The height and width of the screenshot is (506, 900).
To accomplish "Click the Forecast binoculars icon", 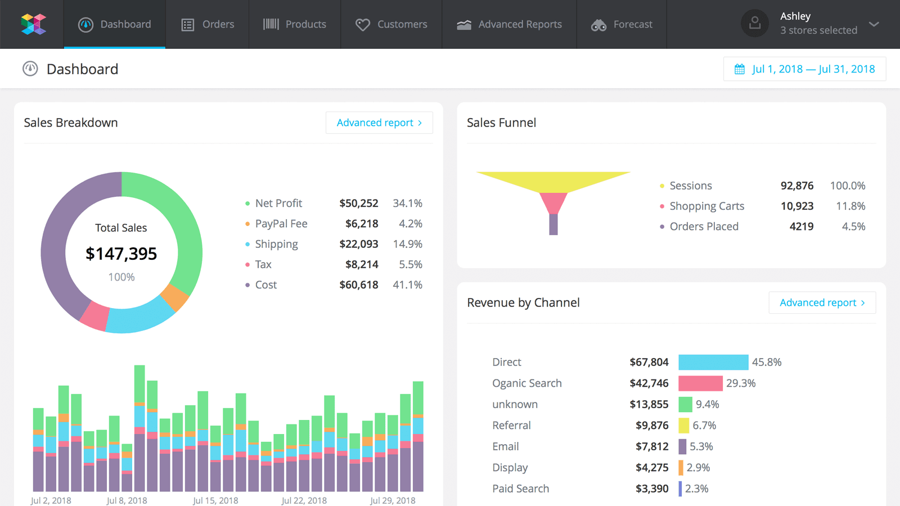I will point(598,24).
